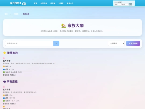This screenshot has height=109, width=145.
Task: Click green online dot in 推薦家族 card
Action: click(x=4, y=72)
